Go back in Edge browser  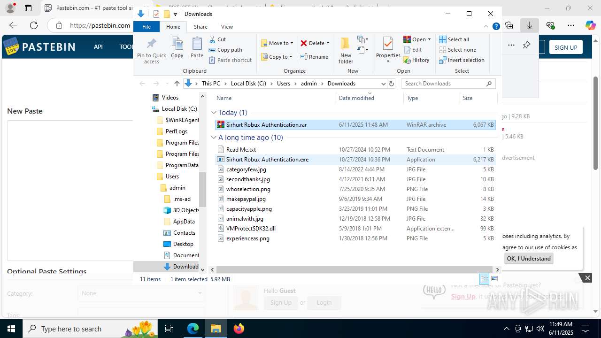point(13,25)
